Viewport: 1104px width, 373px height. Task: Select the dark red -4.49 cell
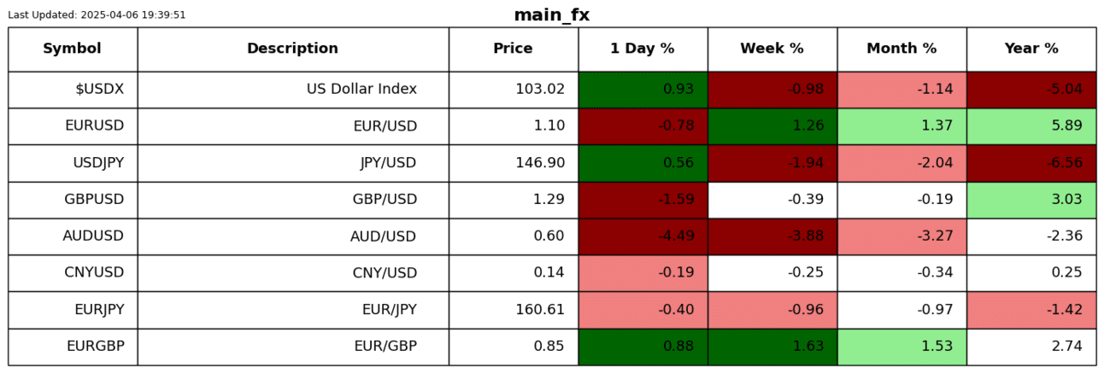pyautogui.click(x=643, y=236)
